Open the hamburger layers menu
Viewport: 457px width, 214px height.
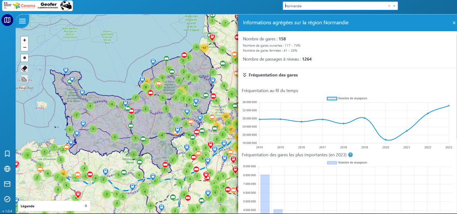coord(22,21)
